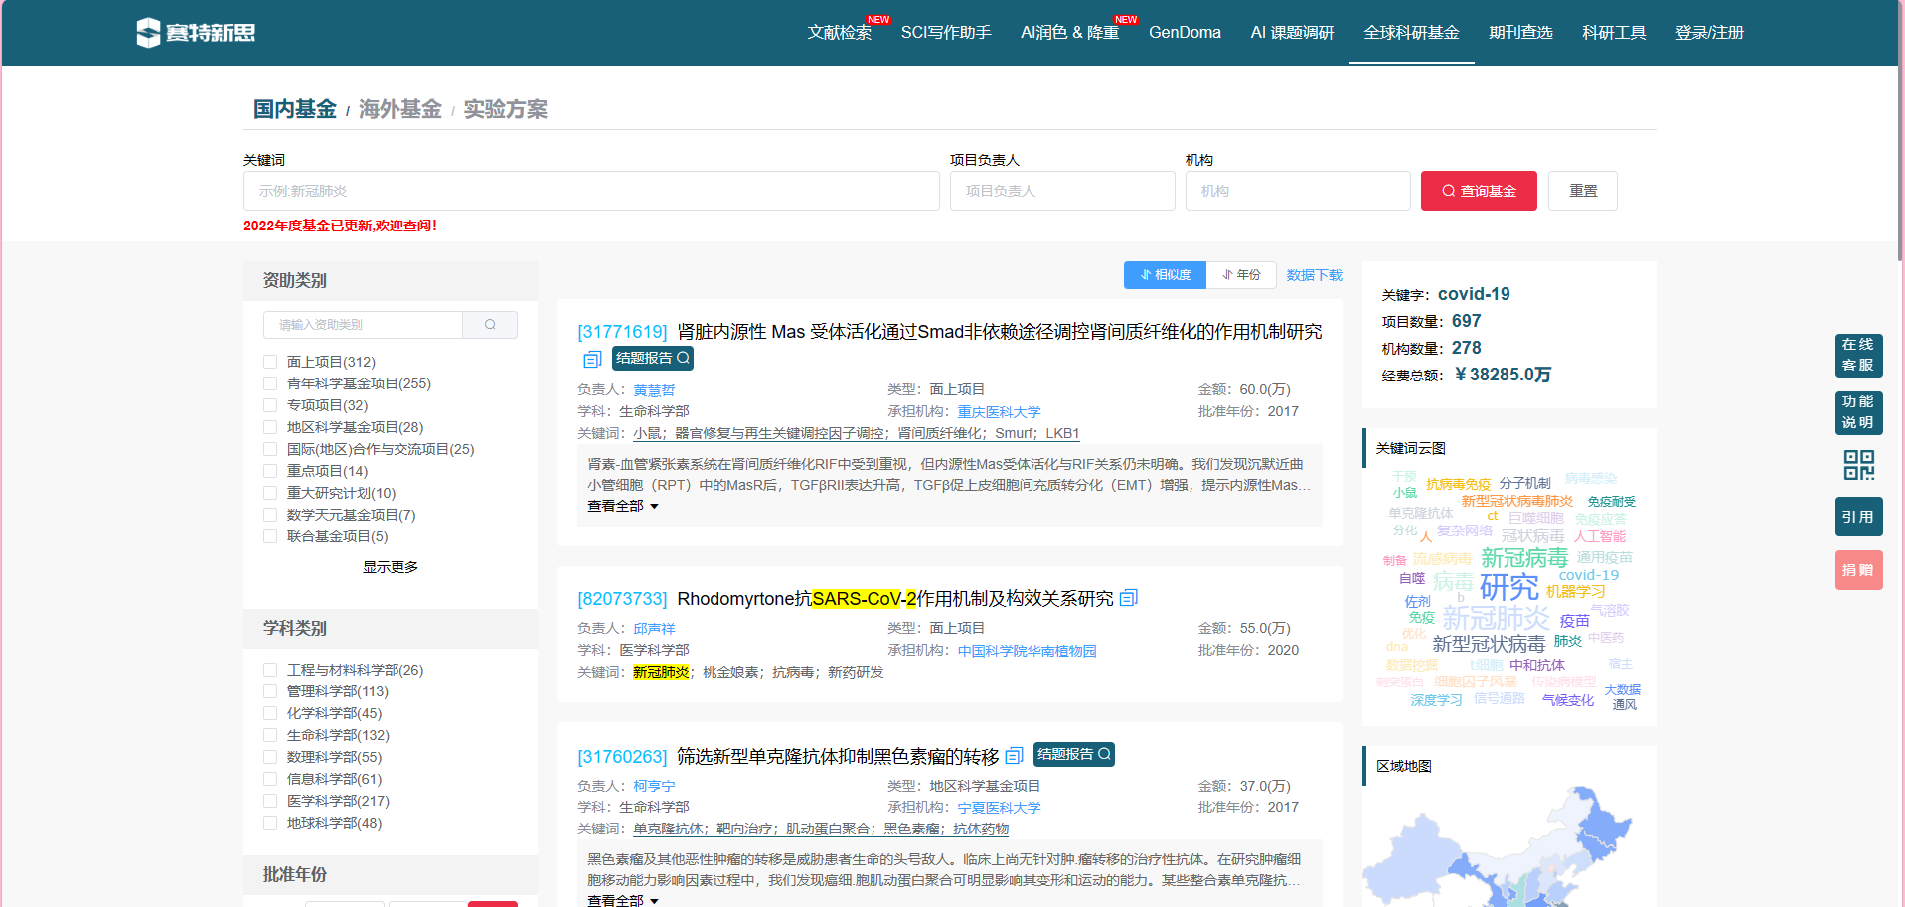Focus the 请输入资助类别 filter input
Image resolution: width=1905 pixels, height=907 pixels.
363,325
